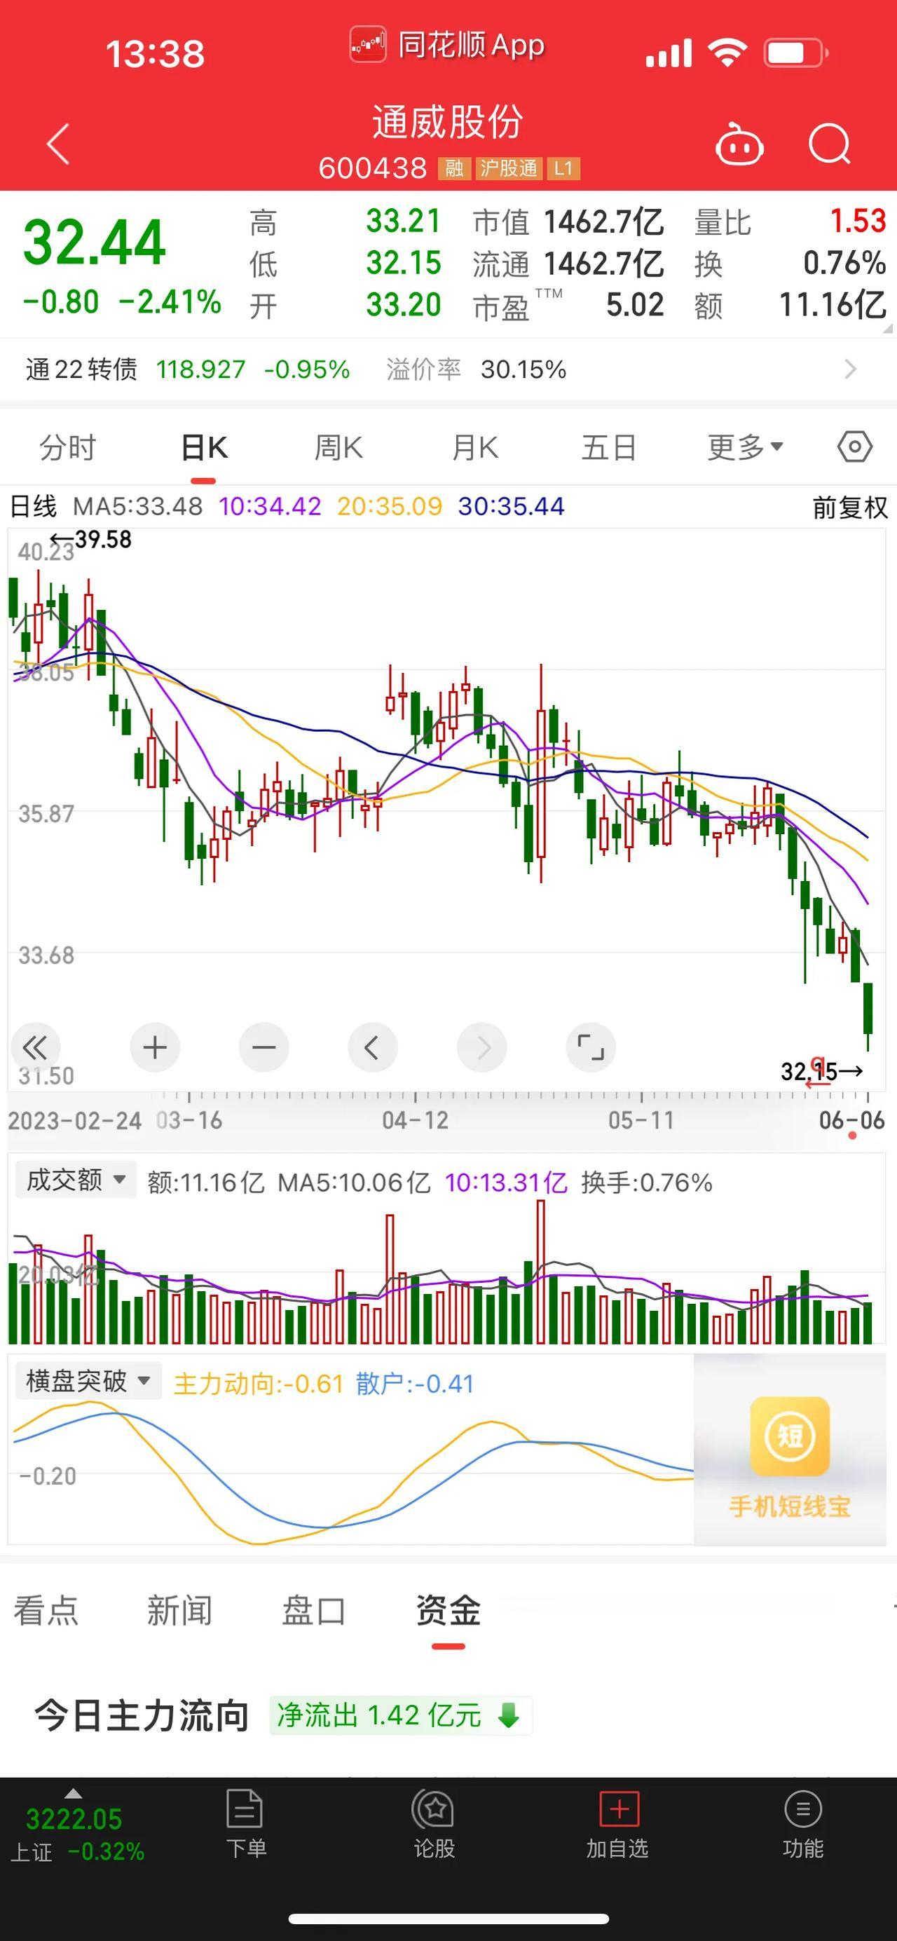897x1941 pixels.
Task: Select the 五日 tab
Action: (x=608, y=448)
